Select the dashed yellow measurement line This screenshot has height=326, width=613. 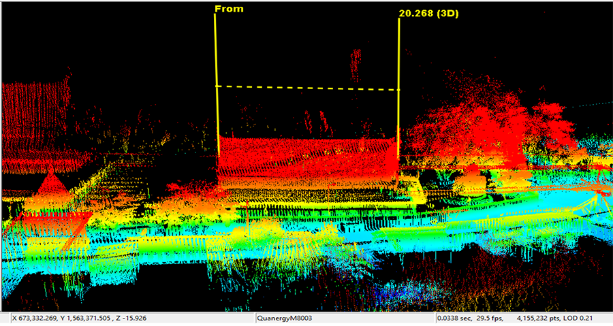tap(307, 88)
